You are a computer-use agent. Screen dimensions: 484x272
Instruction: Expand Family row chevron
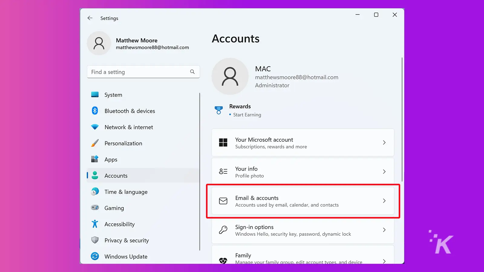click(384, 261)
